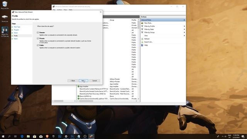Open the File menu in Firewall window
Viewport: 247px width, 139px height.
[x=54, y=10]
